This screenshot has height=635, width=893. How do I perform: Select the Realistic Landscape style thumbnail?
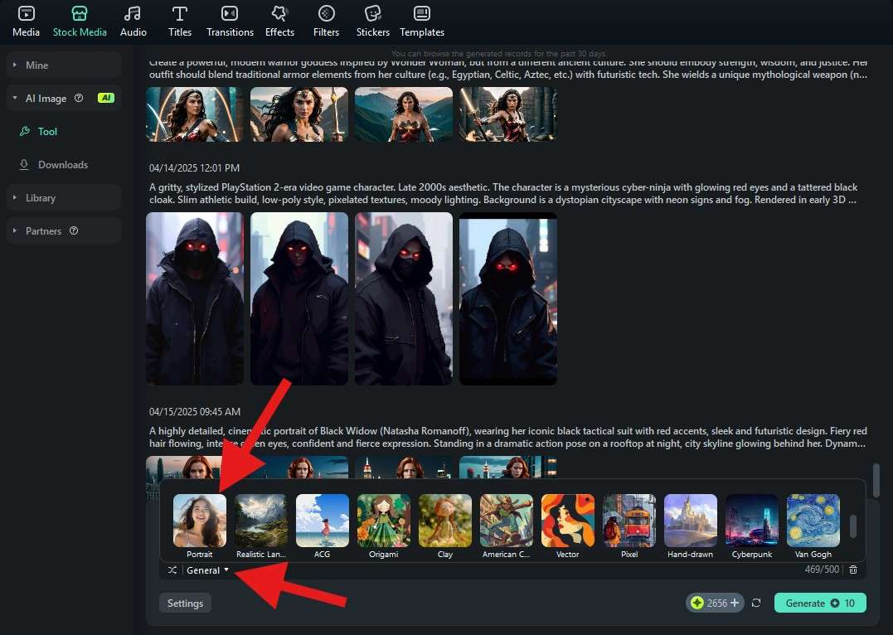[x=261, y=521]
